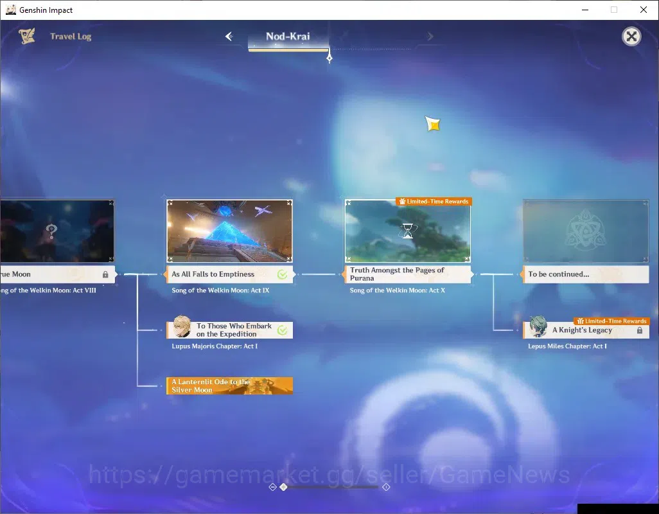This screenshot has height=514, width=659.
Task: Click the To be continued thumbnail
Action: point(586,231)
